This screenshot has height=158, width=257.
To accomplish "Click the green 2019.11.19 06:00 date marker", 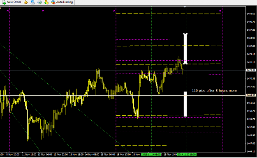I will pos(151,154).
